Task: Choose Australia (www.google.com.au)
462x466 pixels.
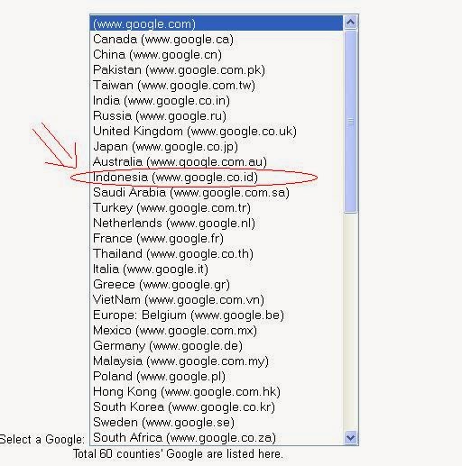Action: tap(217, 161)
